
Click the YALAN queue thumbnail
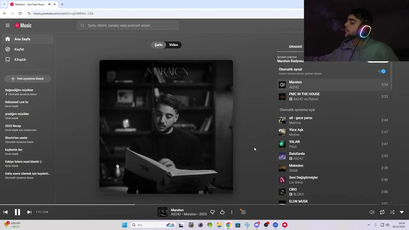282,144
